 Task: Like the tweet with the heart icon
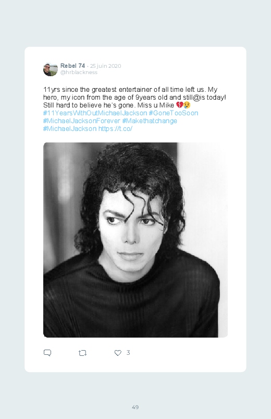118,353
